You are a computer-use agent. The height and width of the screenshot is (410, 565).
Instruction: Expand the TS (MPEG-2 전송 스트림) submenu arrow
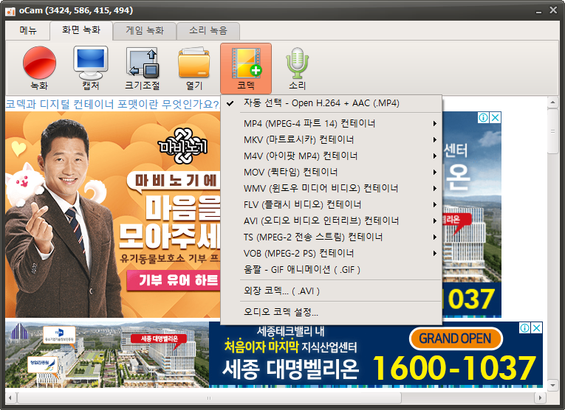pos(435,237)
